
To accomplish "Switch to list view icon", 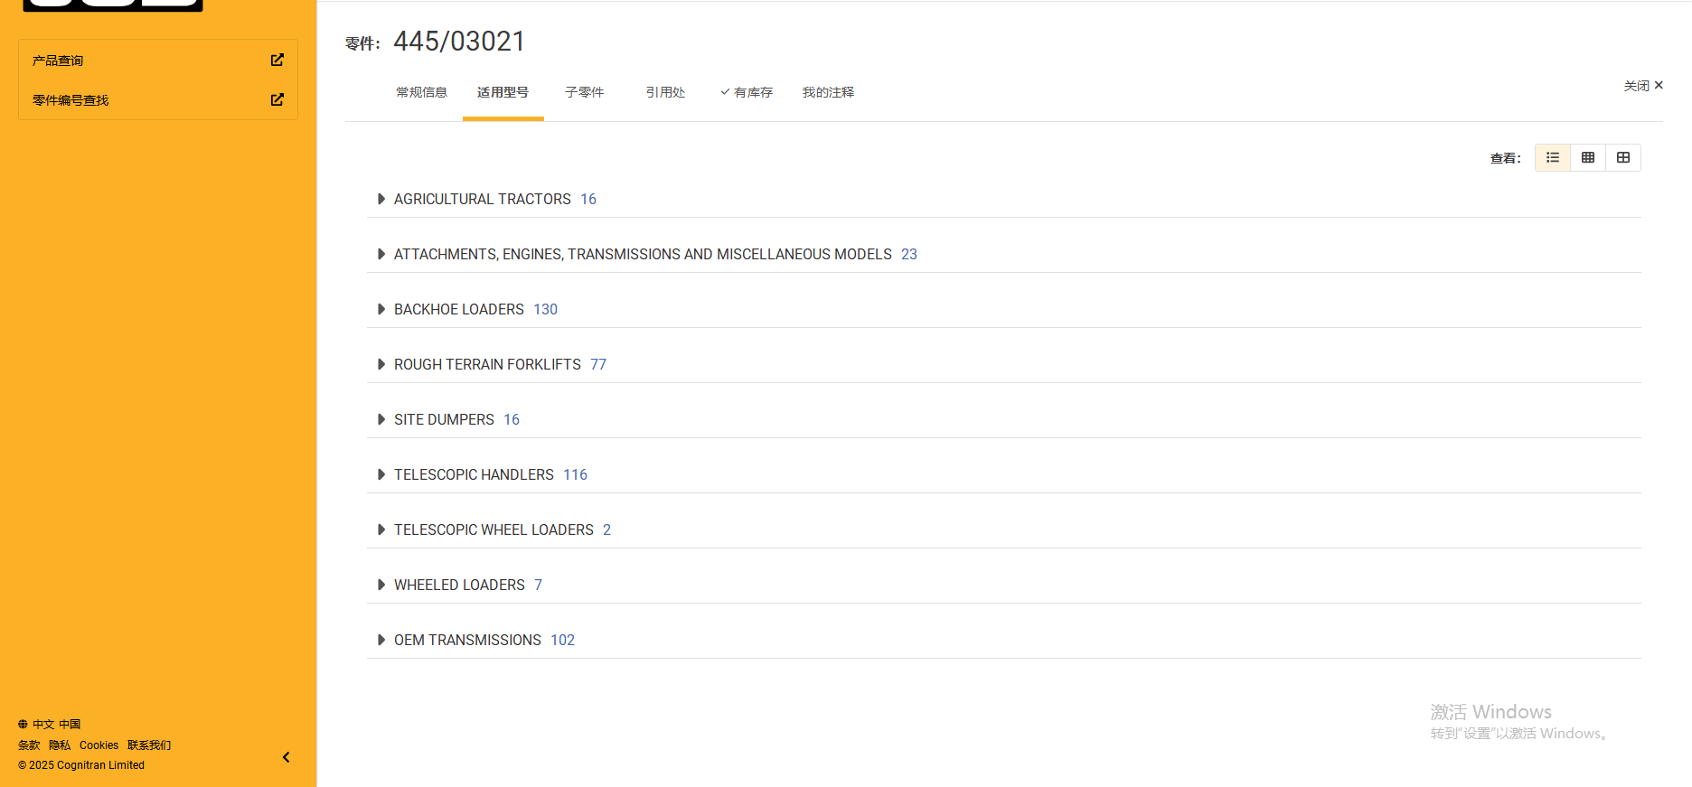I will pos(1552,158).
